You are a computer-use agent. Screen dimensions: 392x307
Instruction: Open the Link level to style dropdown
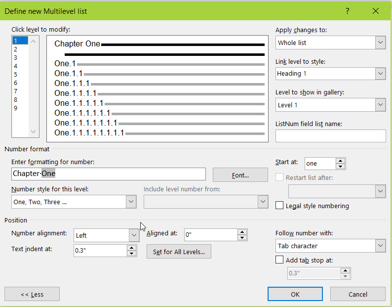click(x=380, y=74)
